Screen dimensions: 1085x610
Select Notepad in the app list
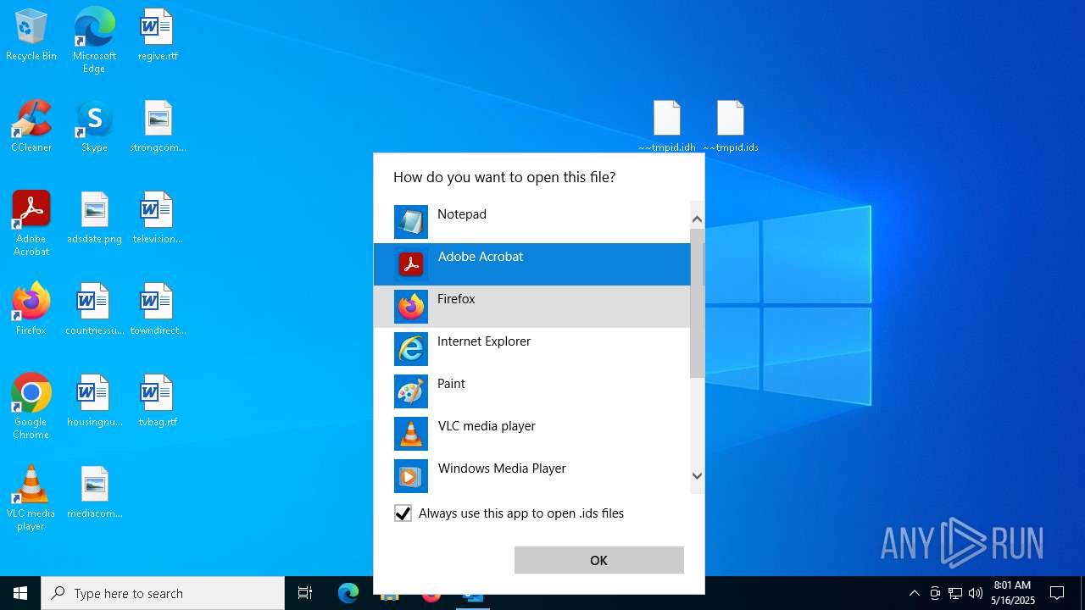tap(532, 222)
